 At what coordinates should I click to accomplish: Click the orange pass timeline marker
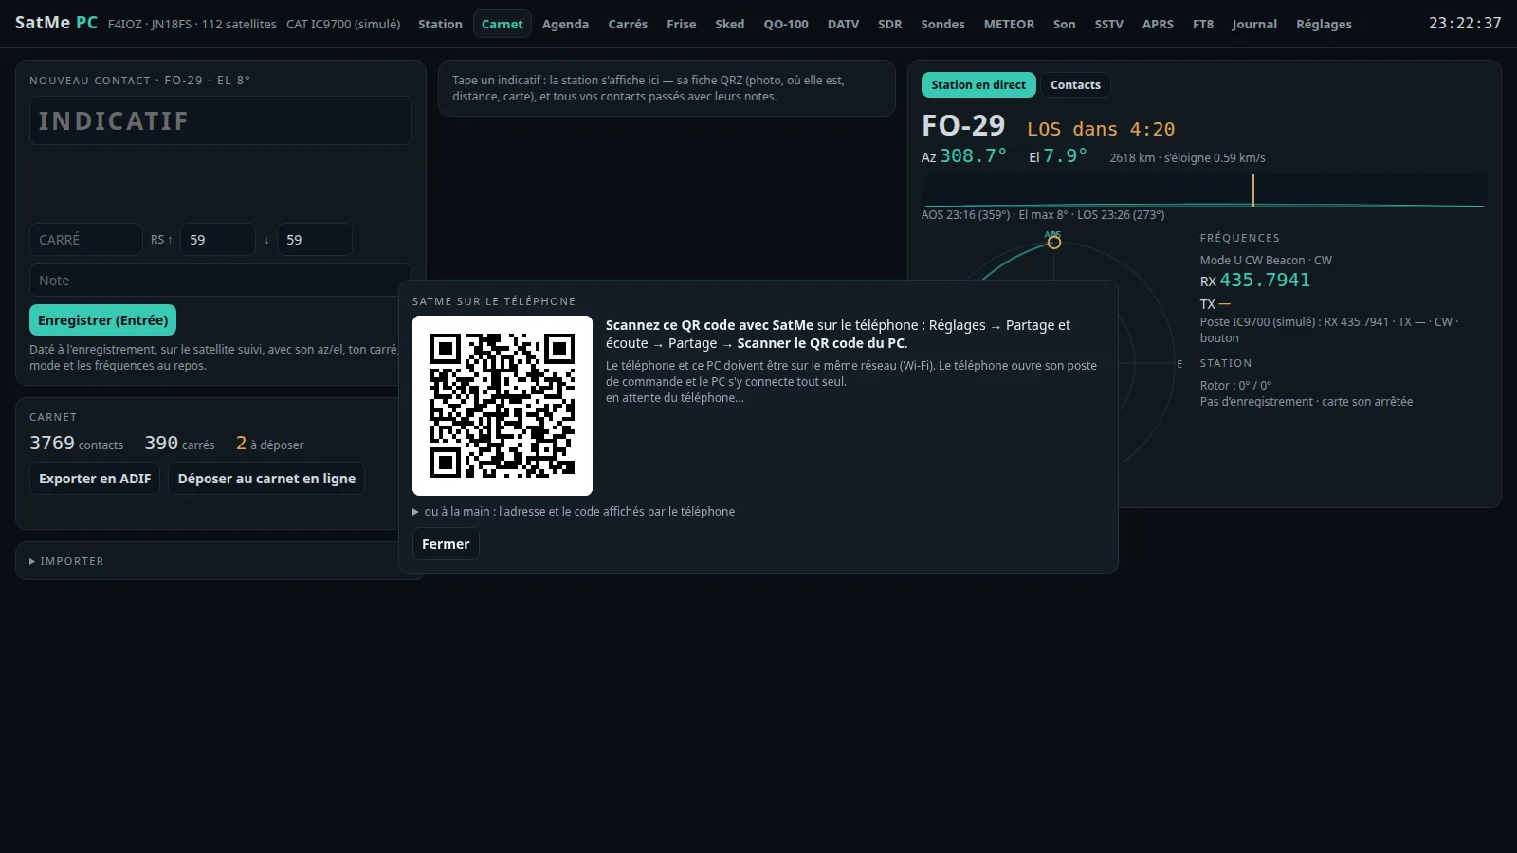pyautogui.click(x=1253, y=191)
